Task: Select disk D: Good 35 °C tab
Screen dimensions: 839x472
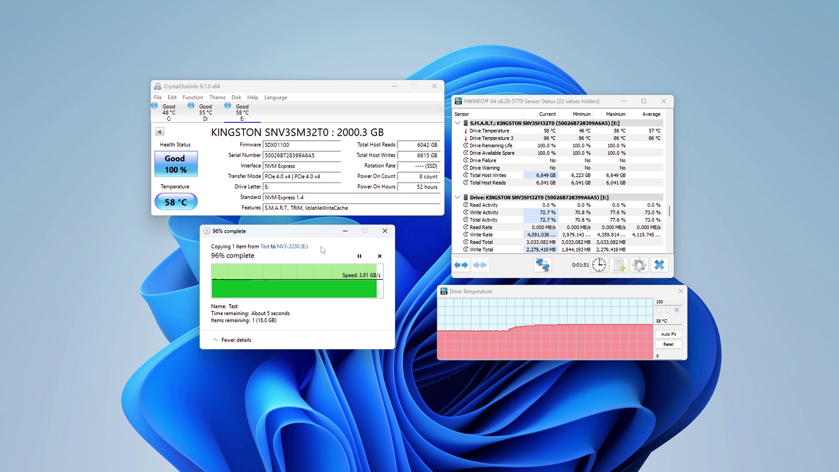Action: point(206,112)
